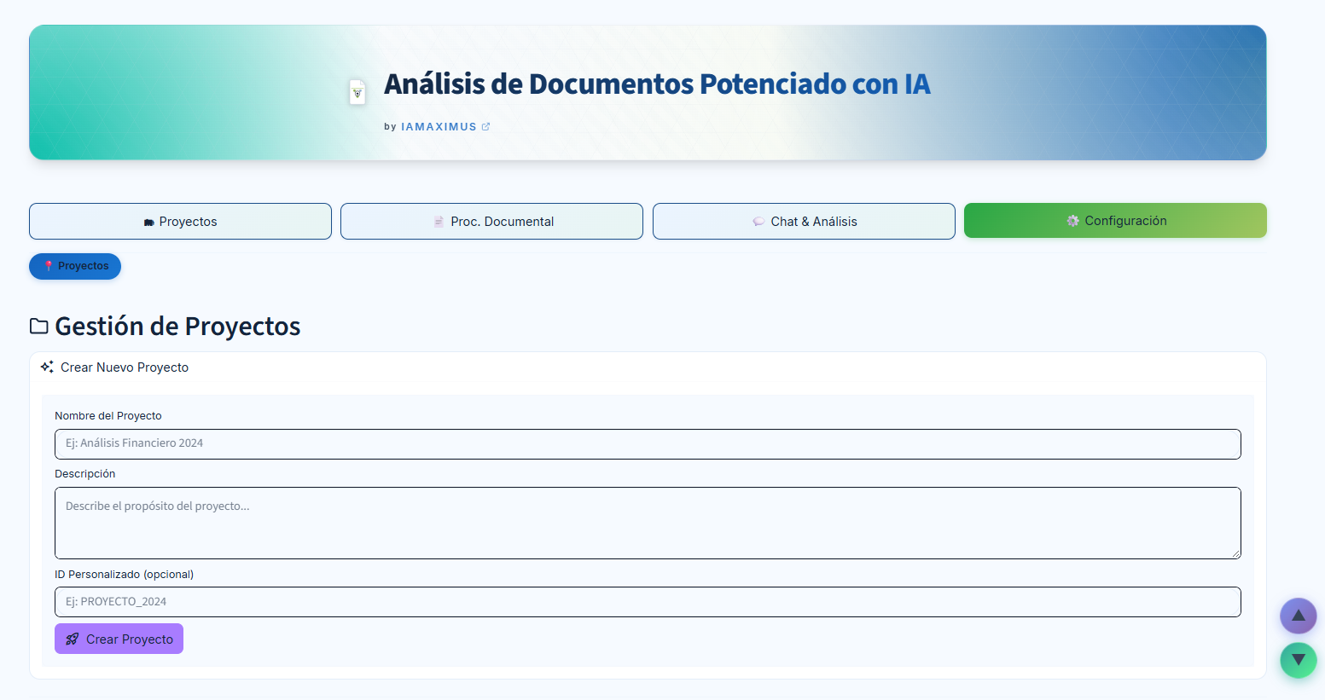Click the Gestión de Proyectos heading
1325x700 pixels.
coord(177,327)
